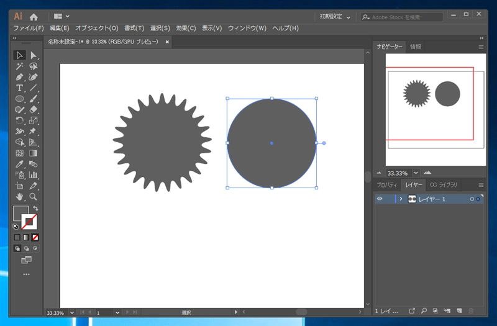The image size is (497, 326).
Task: Select the Mesh tool
Action: pos(20,153)
